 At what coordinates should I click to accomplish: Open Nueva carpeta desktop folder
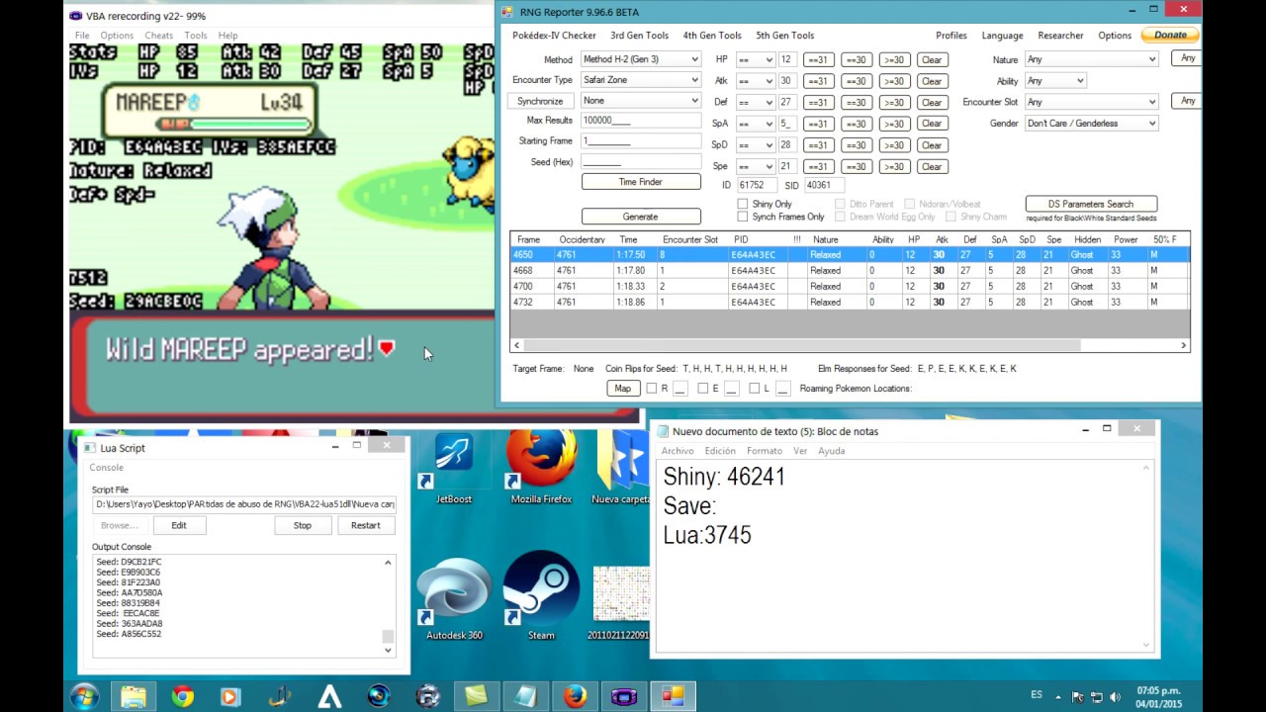tap(620, 469)
